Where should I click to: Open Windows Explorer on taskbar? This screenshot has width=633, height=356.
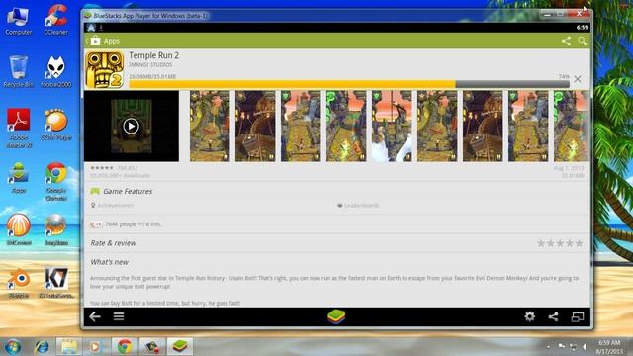click(x=69, y=347)
